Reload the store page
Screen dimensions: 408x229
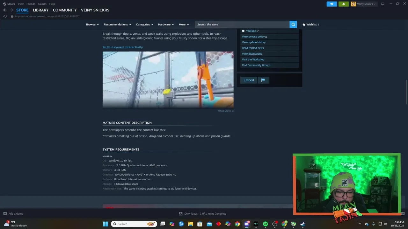5,16
